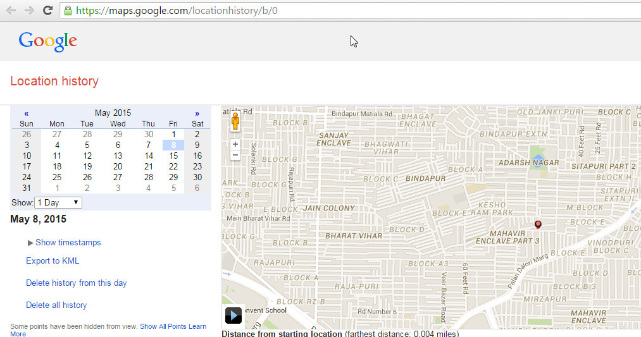Select May 21 in the calendar

[x=149, y=166]
